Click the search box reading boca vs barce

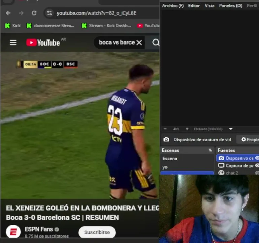pyautogui.click(x=117, y=43)
